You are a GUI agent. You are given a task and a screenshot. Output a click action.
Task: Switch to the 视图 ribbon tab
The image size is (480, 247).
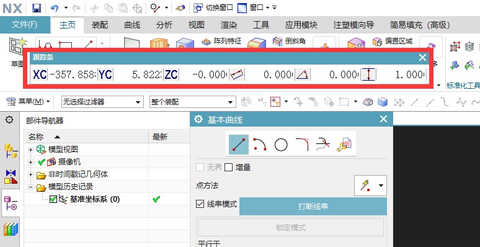tap(196, 25)
